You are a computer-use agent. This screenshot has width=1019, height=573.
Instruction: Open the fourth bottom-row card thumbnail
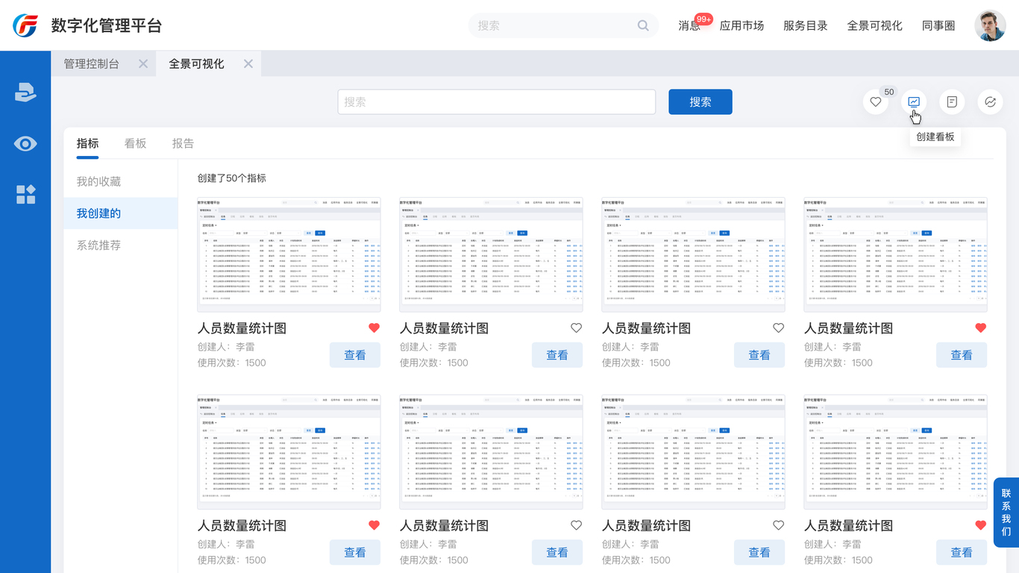(x=895, y=452)
